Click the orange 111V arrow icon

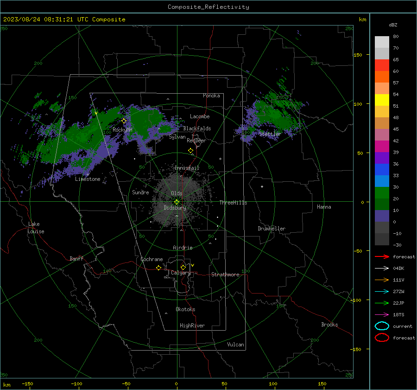click(382, 280)
